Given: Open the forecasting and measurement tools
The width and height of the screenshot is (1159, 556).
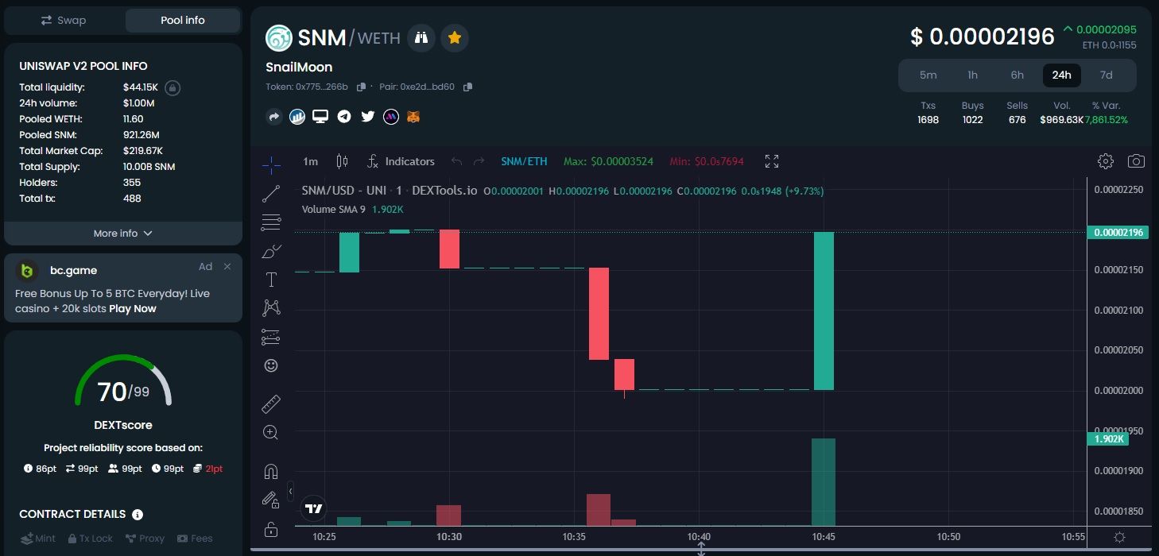Looking at the screenshot, I should (271, 337).
